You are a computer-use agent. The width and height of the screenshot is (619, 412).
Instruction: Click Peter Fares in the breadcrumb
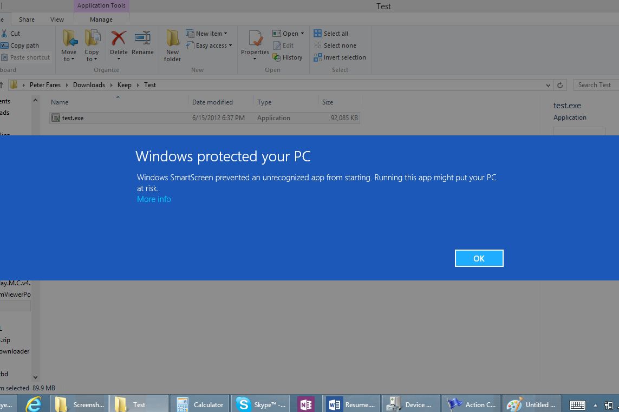[x=45, y=85]
